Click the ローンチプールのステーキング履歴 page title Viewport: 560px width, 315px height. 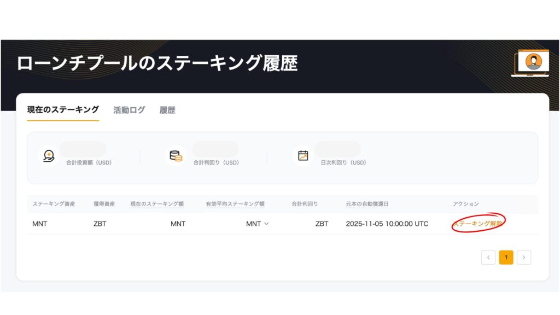pyautogui.click(x=157, y=63)
